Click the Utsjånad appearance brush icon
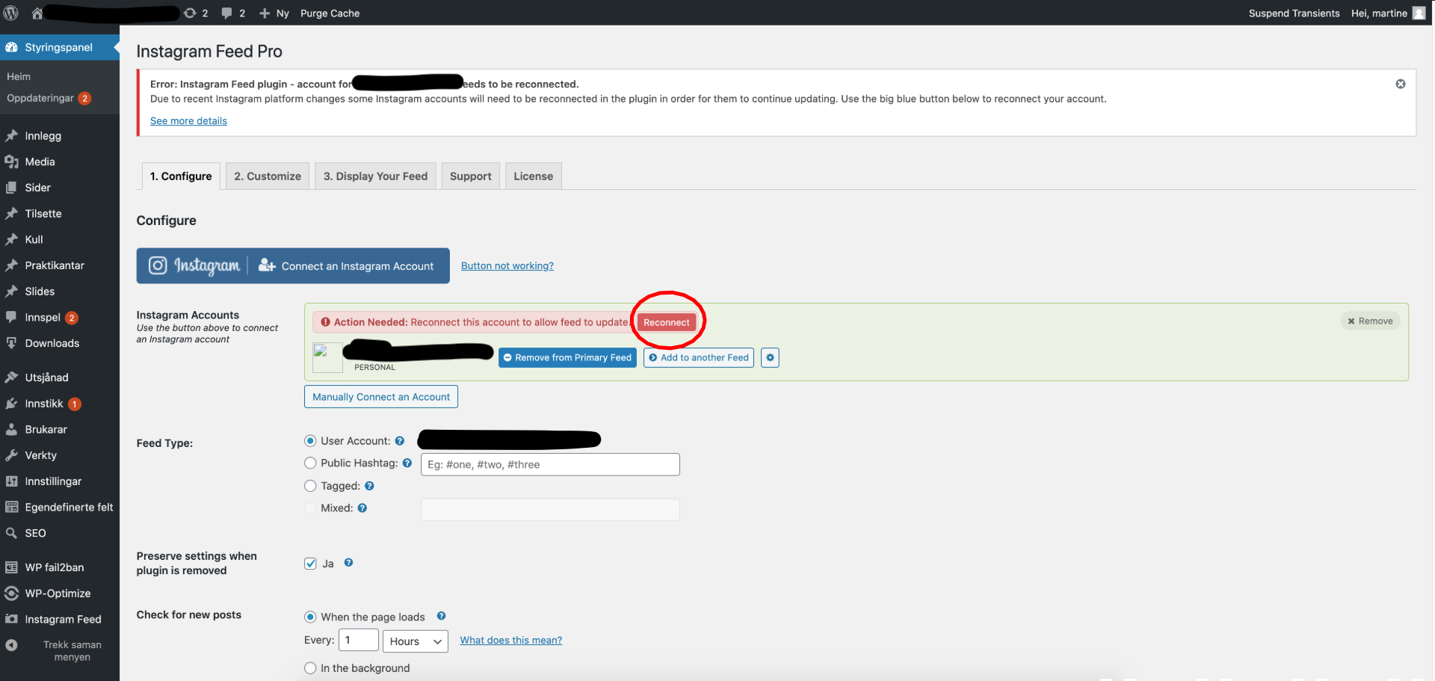The height and width of the screenshot is (681, 1435). click(x=11, y=378)
